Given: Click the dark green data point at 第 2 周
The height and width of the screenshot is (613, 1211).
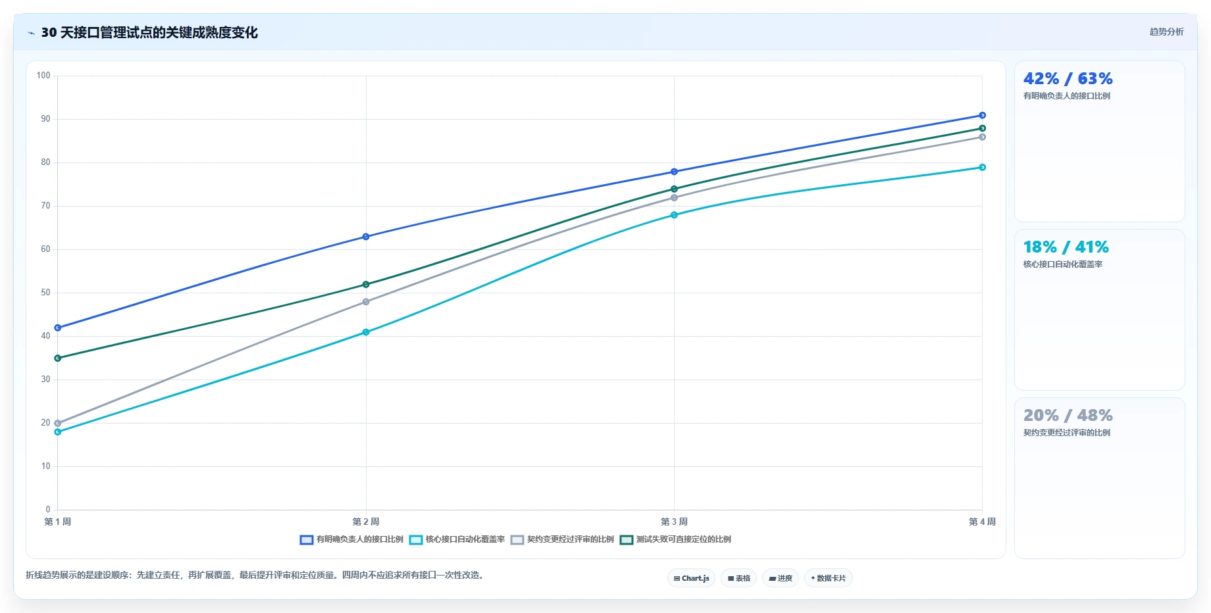Looking at the screenshot, I should coord(366,285).
